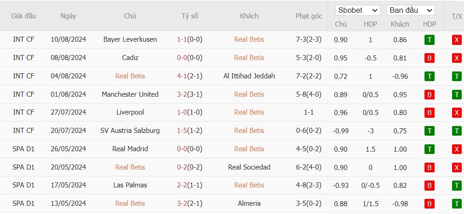464x214 pixels.
Task: Click the green T T/X badge in the Al Ittihad Jeddah row
Action: pyautogui.click(x=457, y=77)
